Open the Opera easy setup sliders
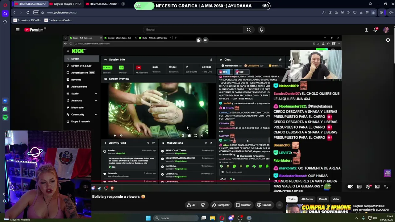The width and height of the screenshot is (395, 222). [367, 12]
